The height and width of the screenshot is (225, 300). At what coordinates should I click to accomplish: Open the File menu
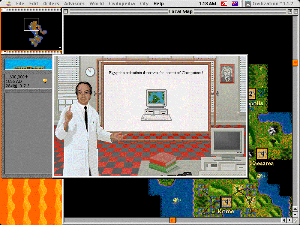[x=20, y=3]
